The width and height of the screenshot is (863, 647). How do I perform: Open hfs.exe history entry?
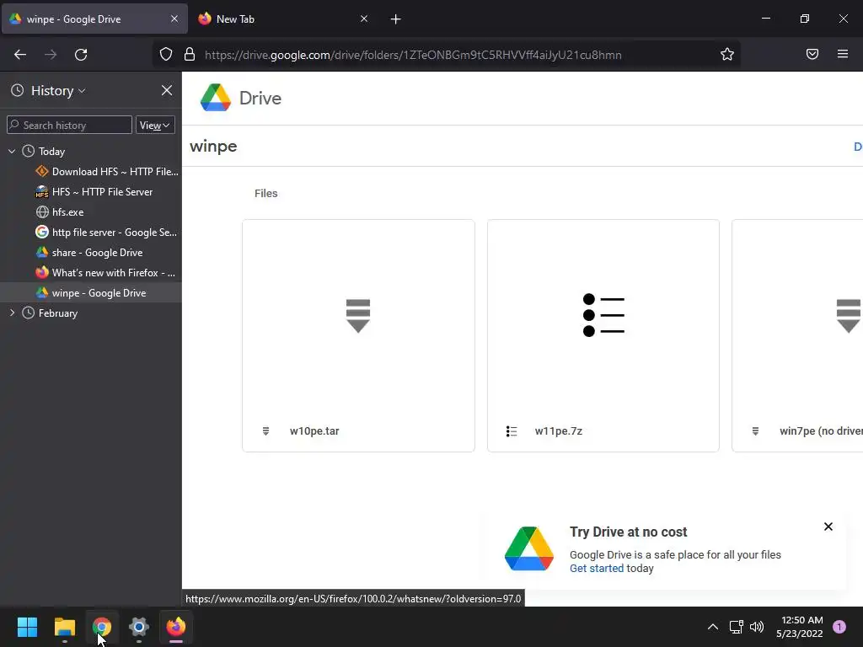tap(60, 211)
